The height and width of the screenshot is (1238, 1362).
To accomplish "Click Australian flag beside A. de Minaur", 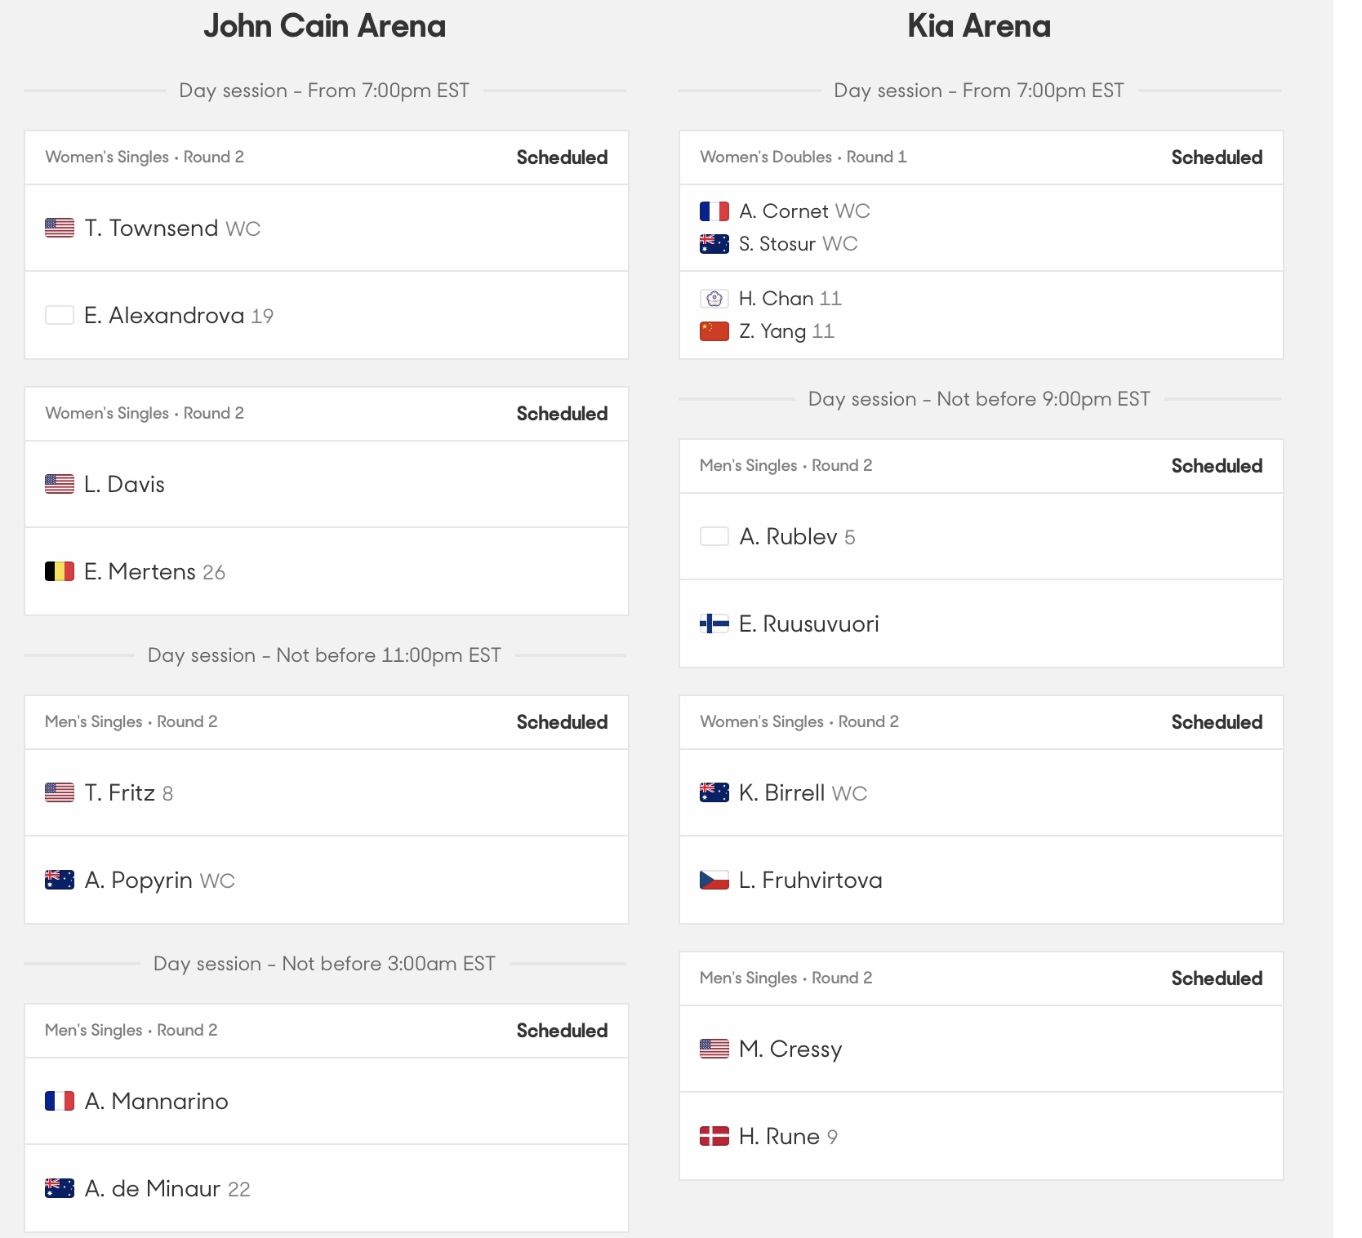I will (60, 1188).
